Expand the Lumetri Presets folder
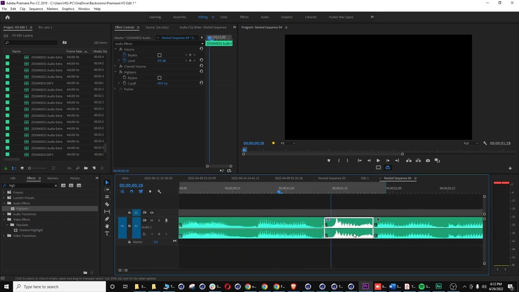The image size is (519, 292). 4,198
